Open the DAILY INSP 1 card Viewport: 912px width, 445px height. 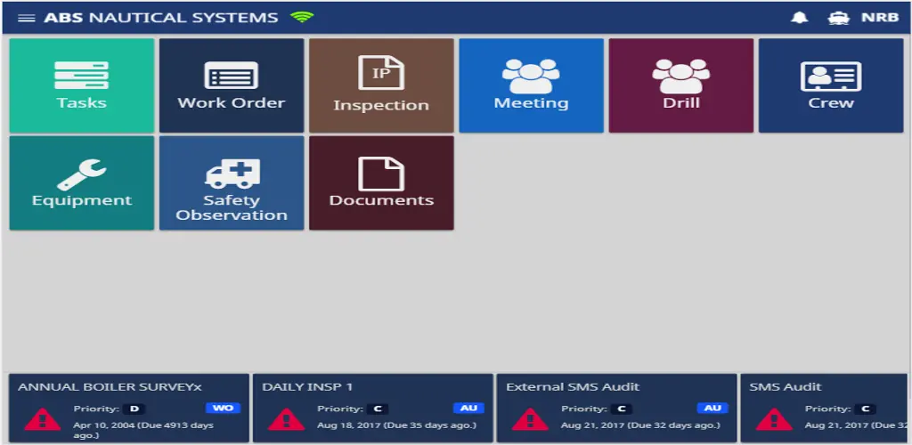pyautogui.click(x=373, y=408)
